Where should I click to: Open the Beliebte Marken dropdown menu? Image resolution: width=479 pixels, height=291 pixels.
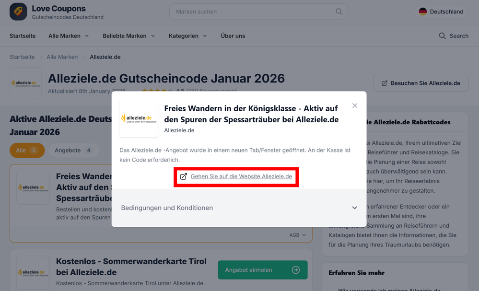coord(129,36)
